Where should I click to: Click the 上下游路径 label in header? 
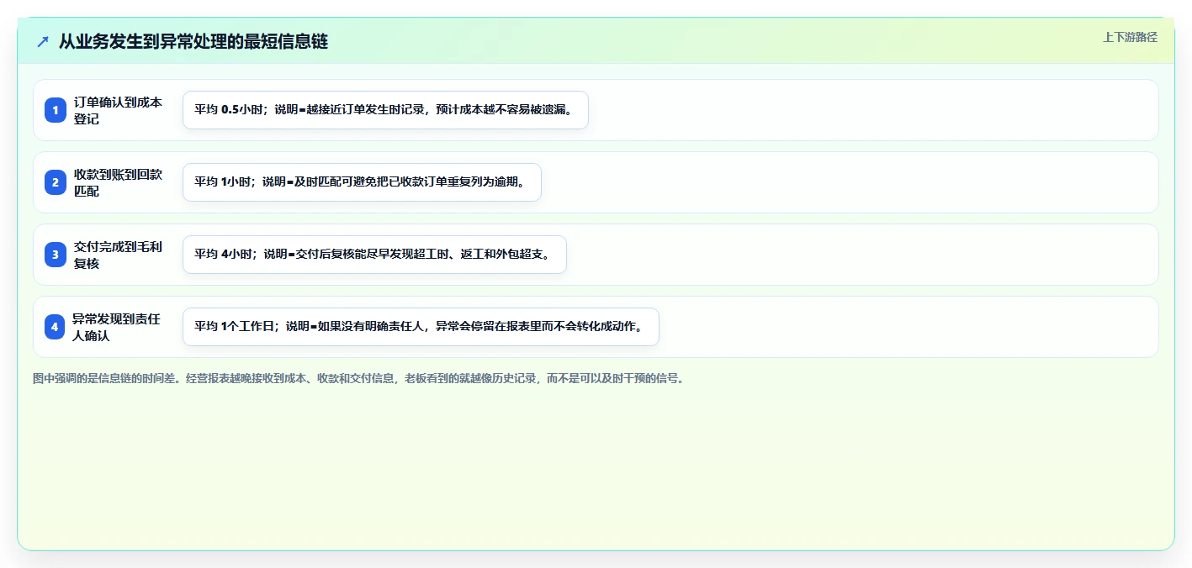(1130, 37)
